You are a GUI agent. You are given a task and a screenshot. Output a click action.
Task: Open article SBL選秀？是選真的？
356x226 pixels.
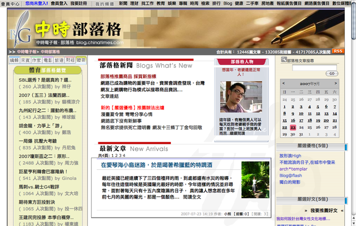[45, 80]
